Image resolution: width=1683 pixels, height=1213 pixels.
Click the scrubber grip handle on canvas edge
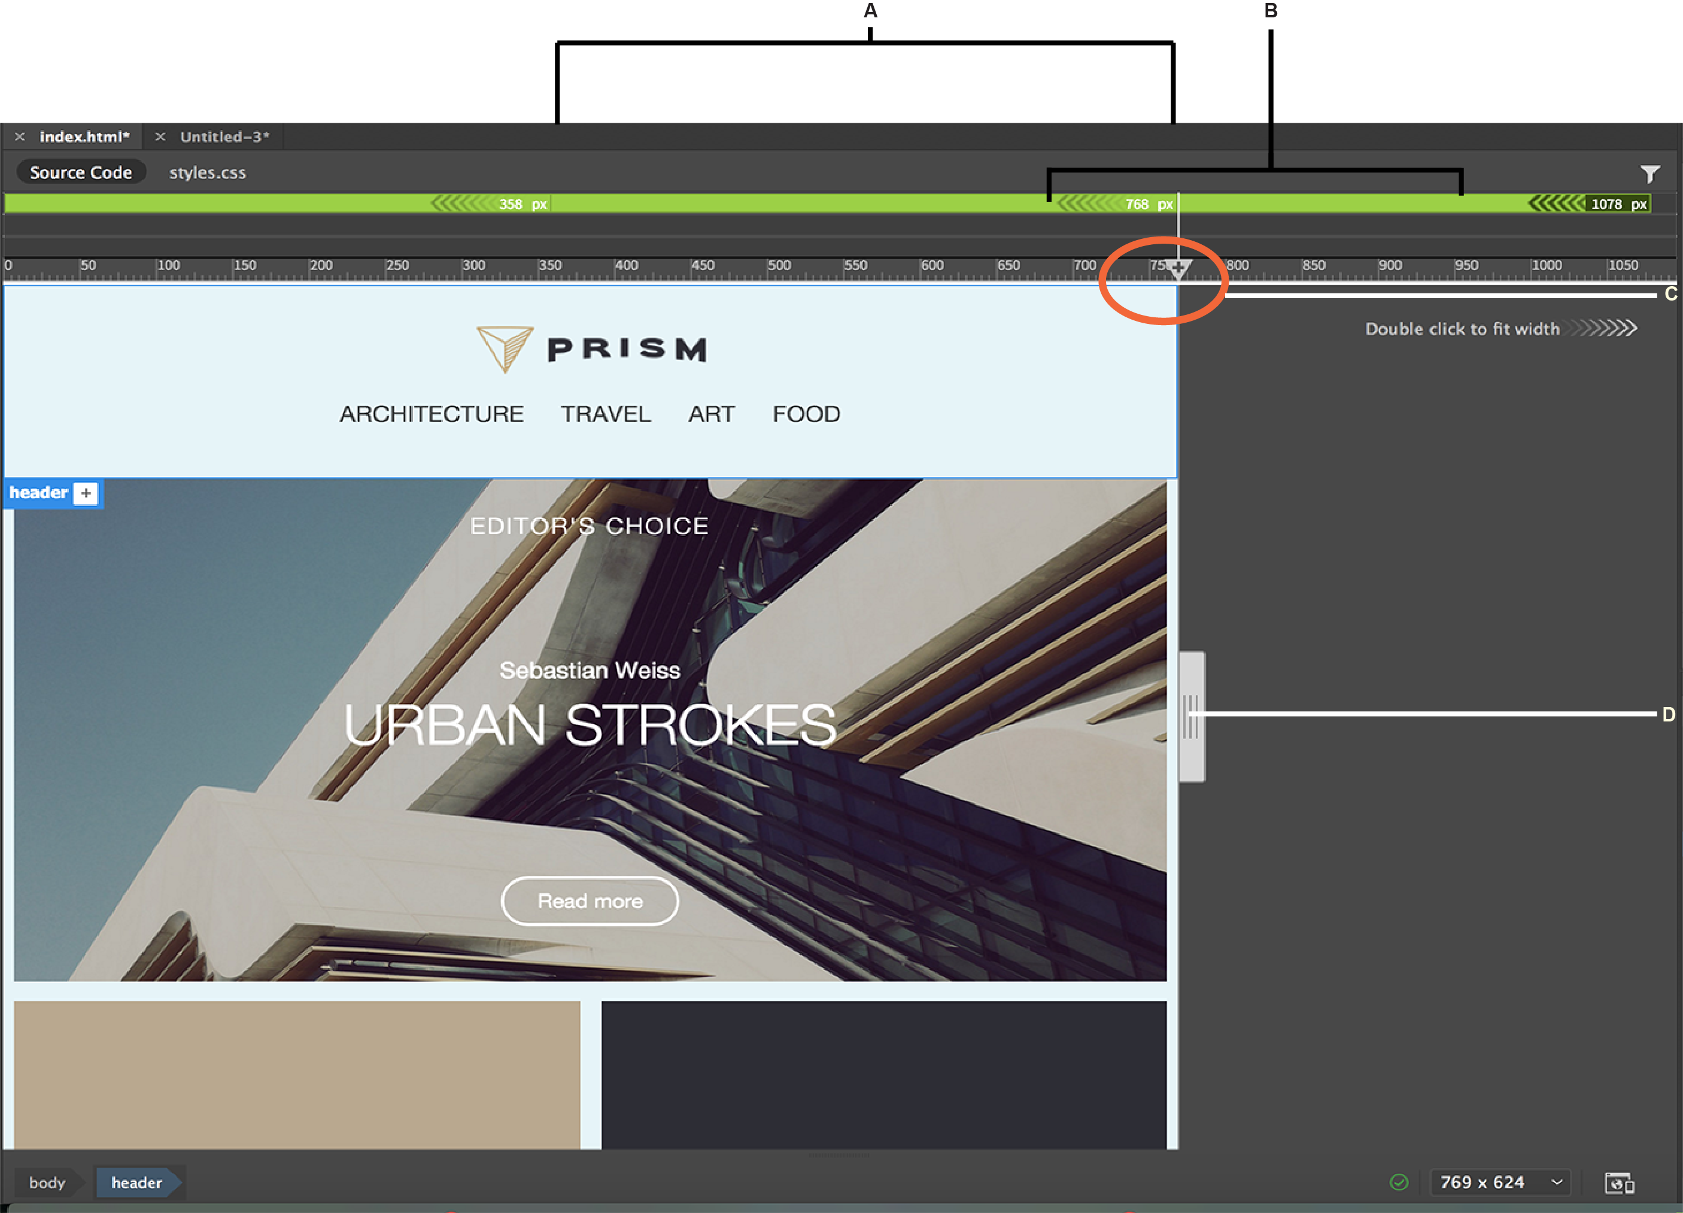pos(1192,715)
